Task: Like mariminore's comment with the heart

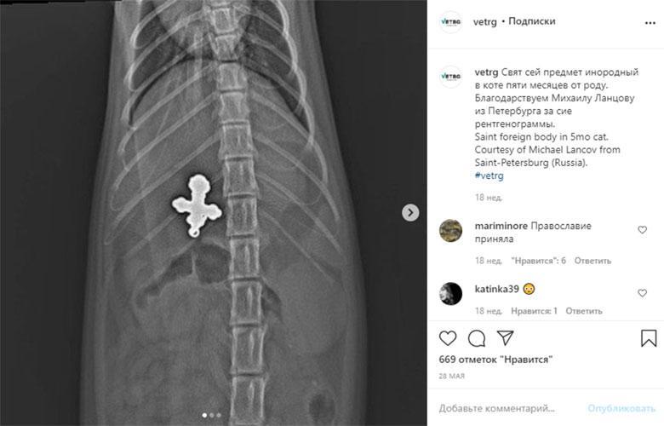Action: click(x=643, y=230)
